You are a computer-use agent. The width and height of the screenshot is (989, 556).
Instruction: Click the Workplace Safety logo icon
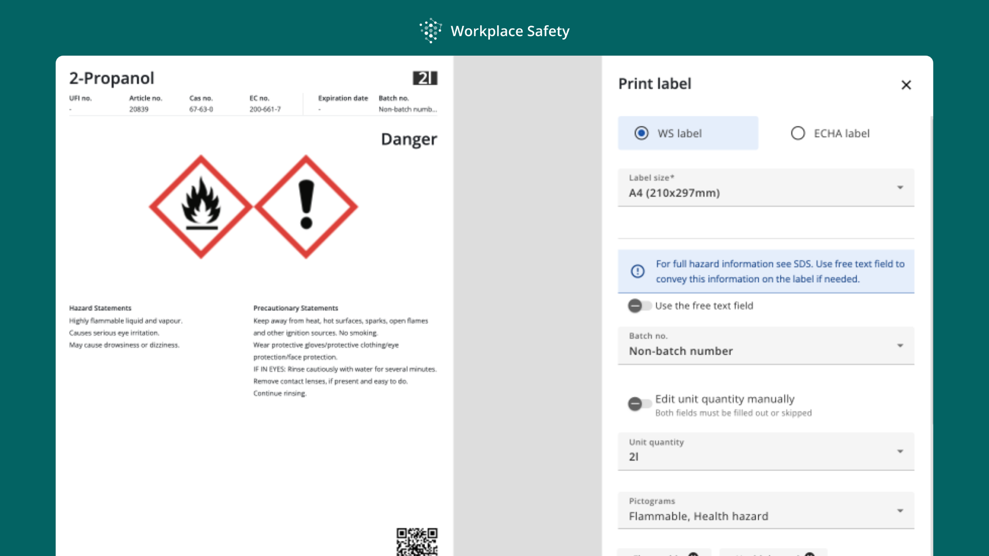(x=431, y=31)
